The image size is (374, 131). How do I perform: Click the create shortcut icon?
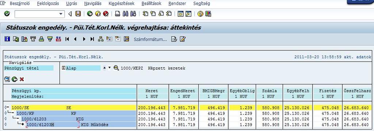(188, 14)
